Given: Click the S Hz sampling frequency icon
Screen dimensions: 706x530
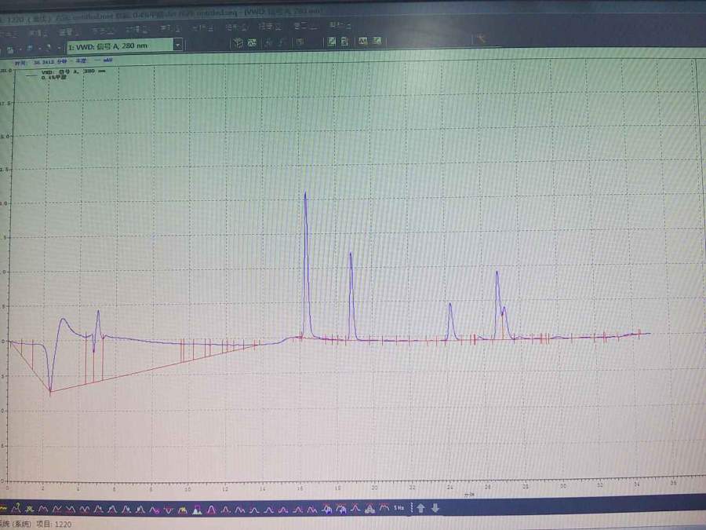Looking at the screenshot, I should (x=399, y=508).
